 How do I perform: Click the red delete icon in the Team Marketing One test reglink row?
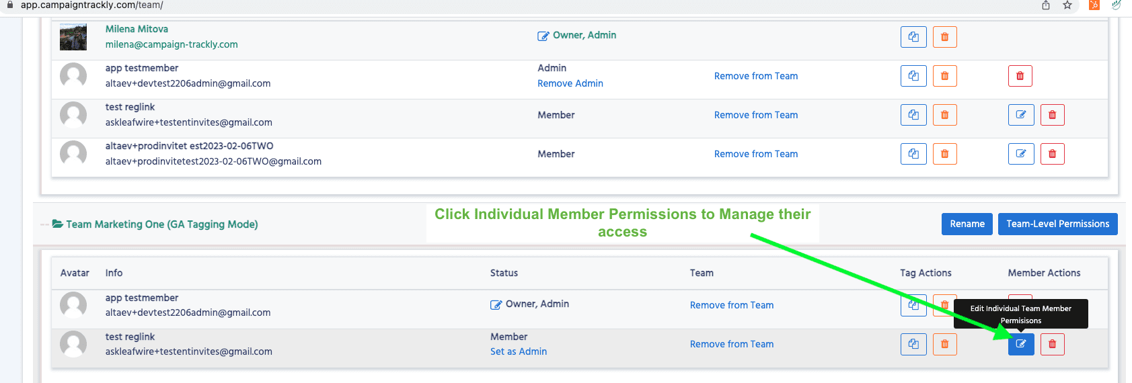point(1052,344)
